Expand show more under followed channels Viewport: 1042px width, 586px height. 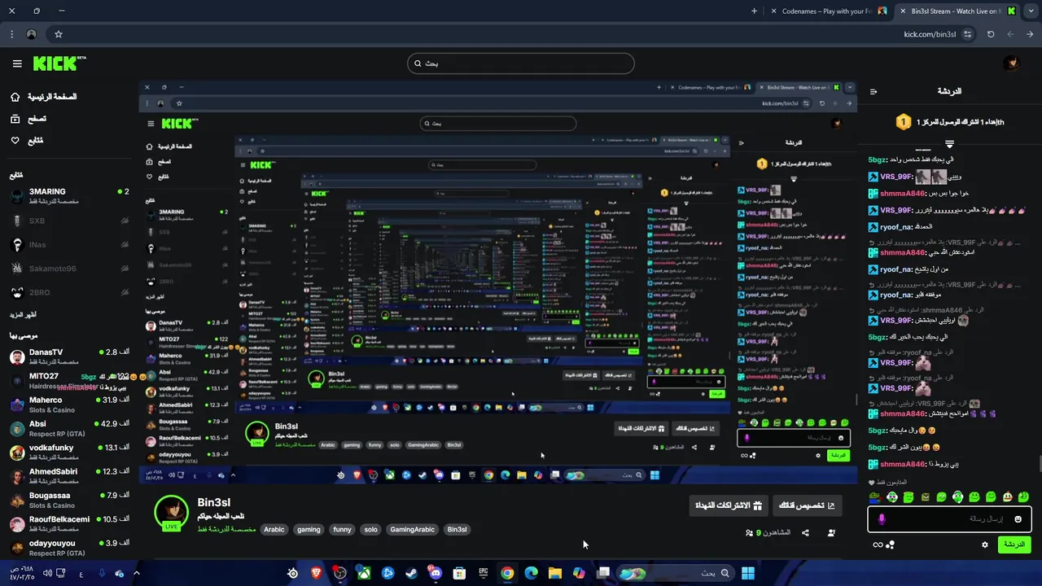(x=23, y=315)
